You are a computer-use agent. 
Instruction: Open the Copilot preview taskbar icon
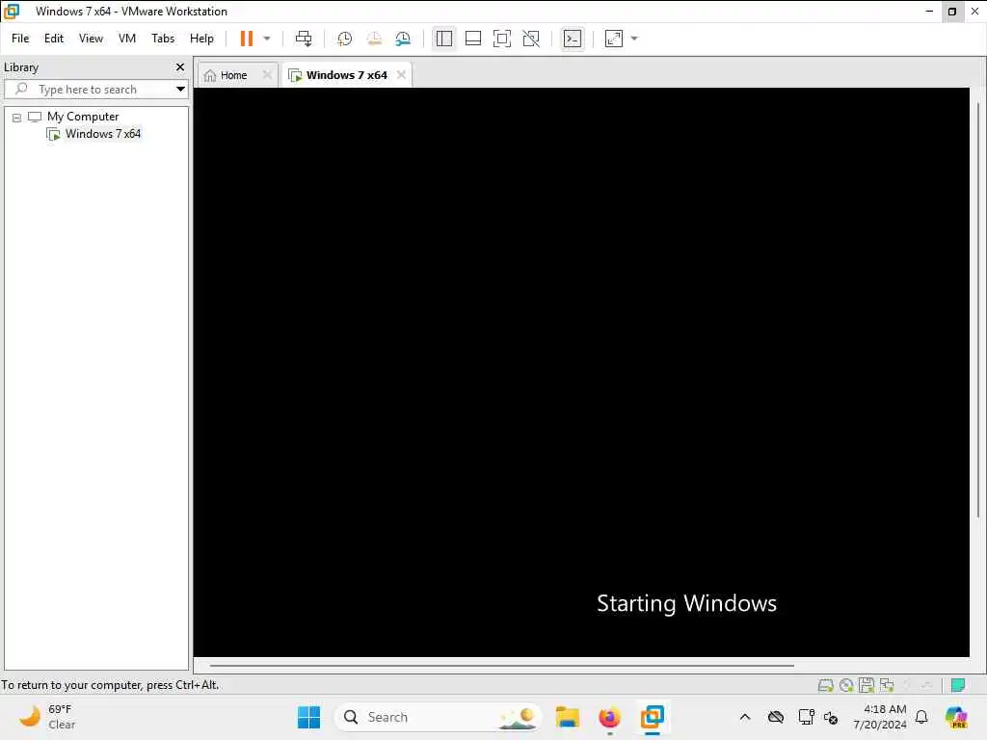(956, 717)
